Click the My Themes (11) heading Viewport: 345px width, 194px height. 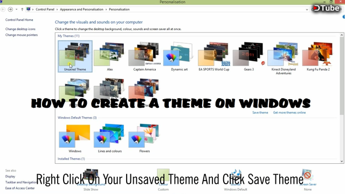pyautogui.click(x=68, y=36)
